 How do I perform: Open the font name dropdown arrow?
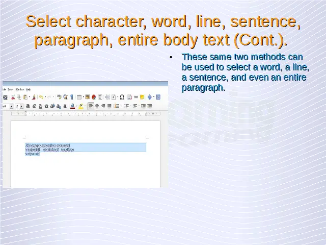(10, 106)
